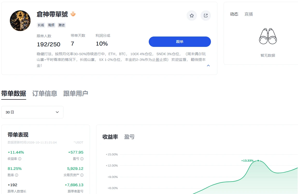
Task: Click info icon next to 胜率
Action: click(x=17, y=175)
